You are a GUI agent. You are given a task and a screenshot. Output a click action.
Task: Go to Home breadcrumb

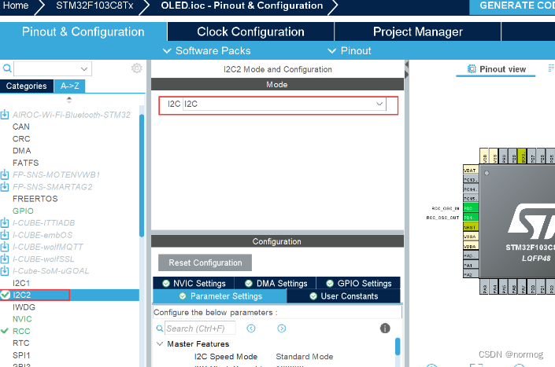click(x=16, y=6)
